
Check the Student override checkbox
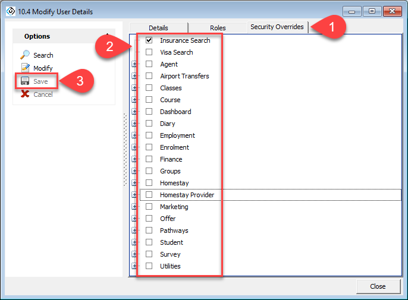[x=149, y=242]
